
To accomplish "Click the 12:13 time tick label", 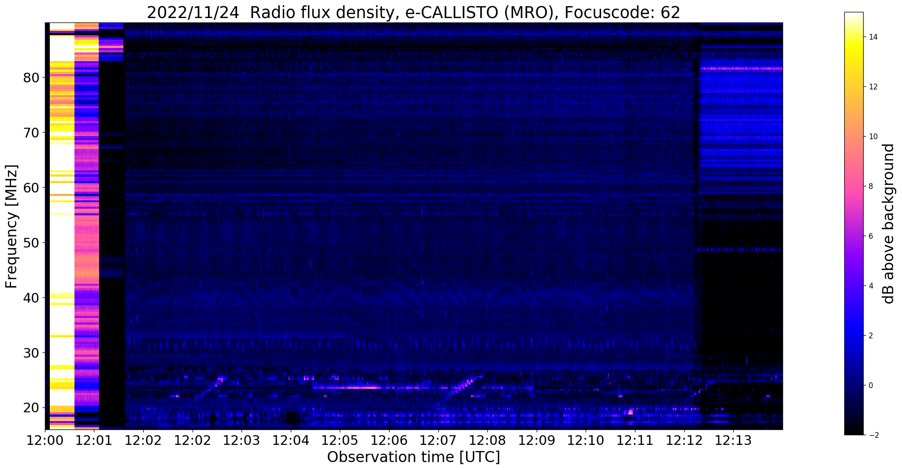I will point(733,440).
